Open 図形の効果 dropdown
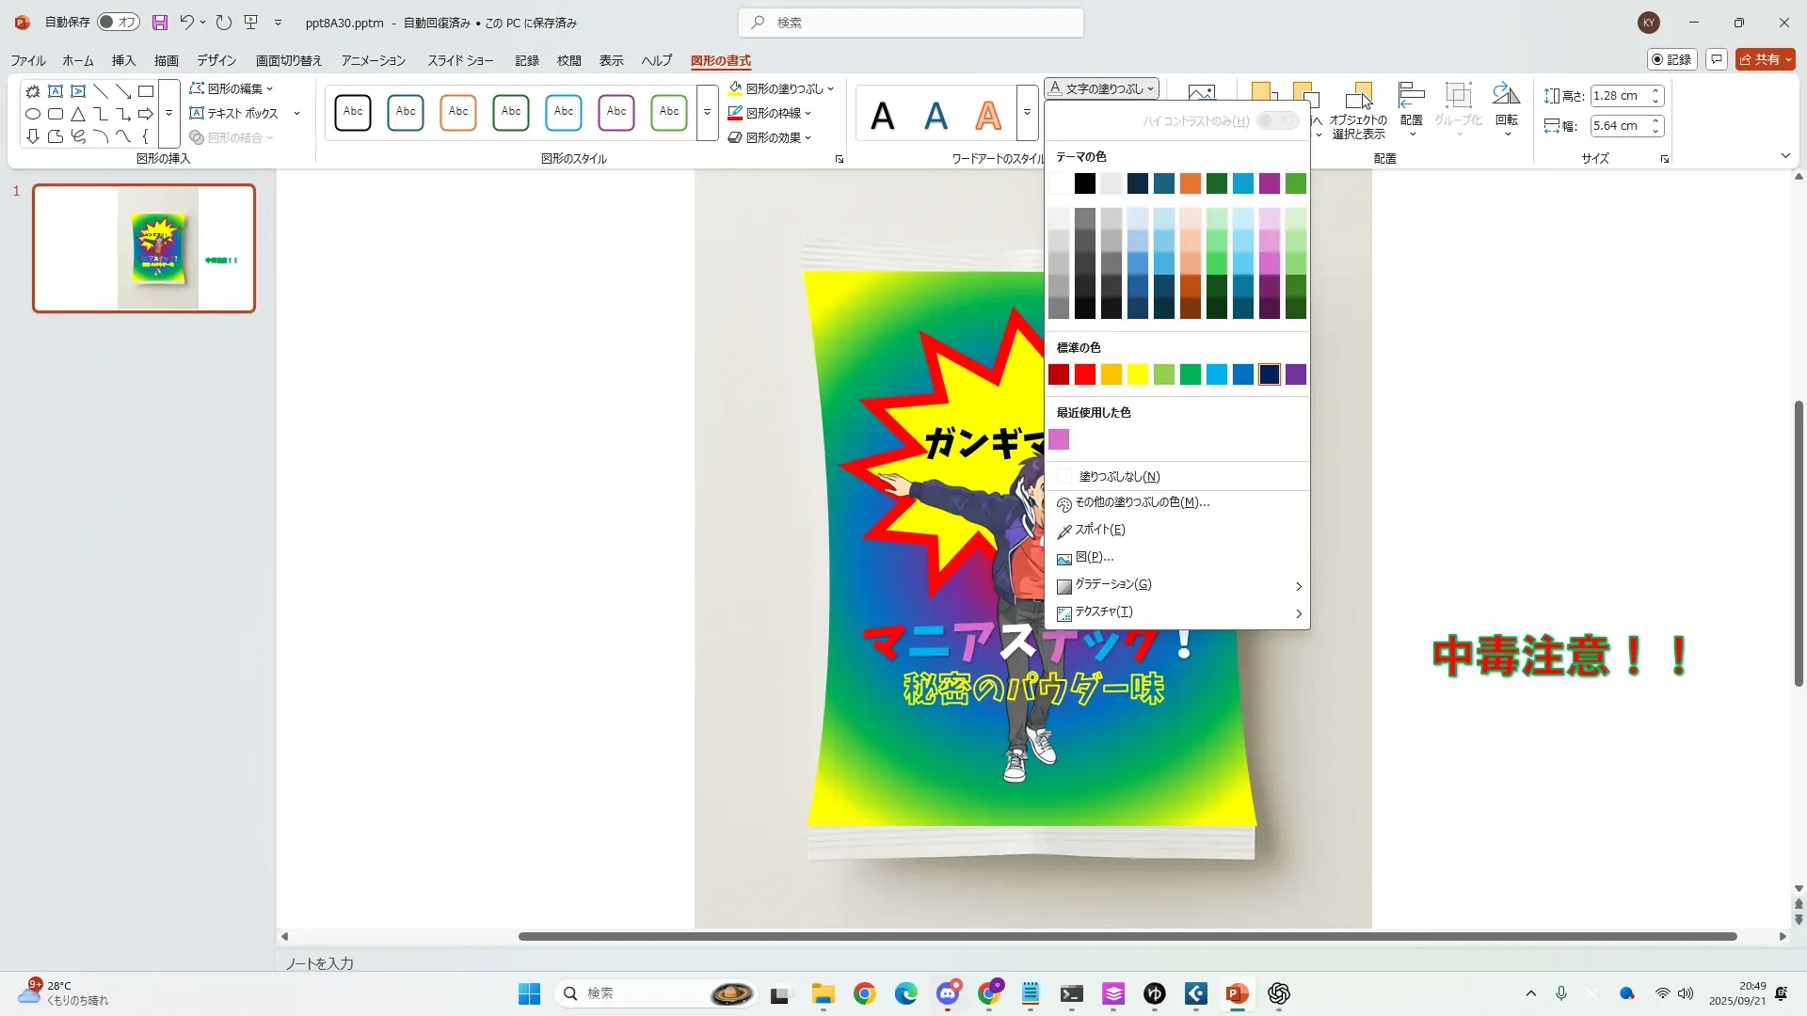The height and width of the screenshot is (1016, 1807). [x=772, y=137]
